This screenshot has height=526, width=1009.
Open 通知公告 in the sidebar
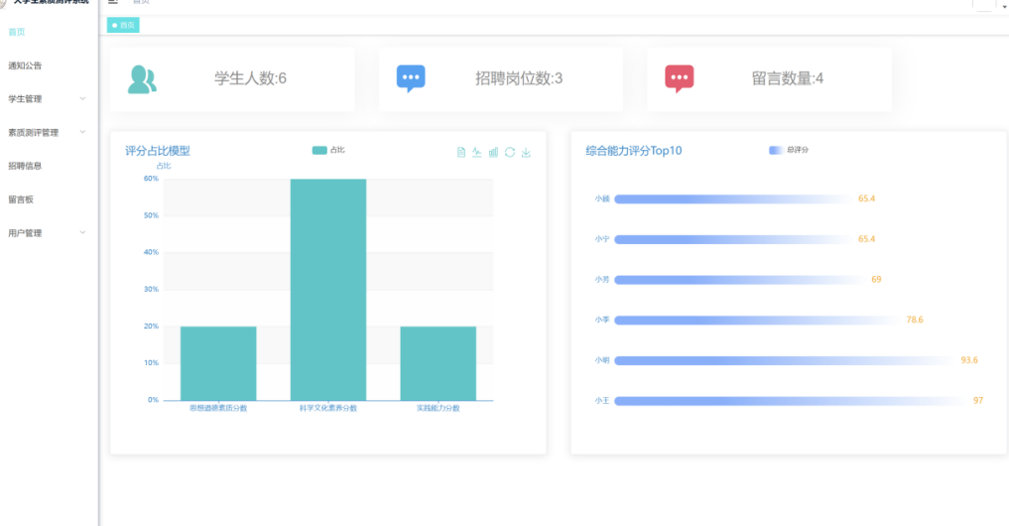[x=25, y=66]
